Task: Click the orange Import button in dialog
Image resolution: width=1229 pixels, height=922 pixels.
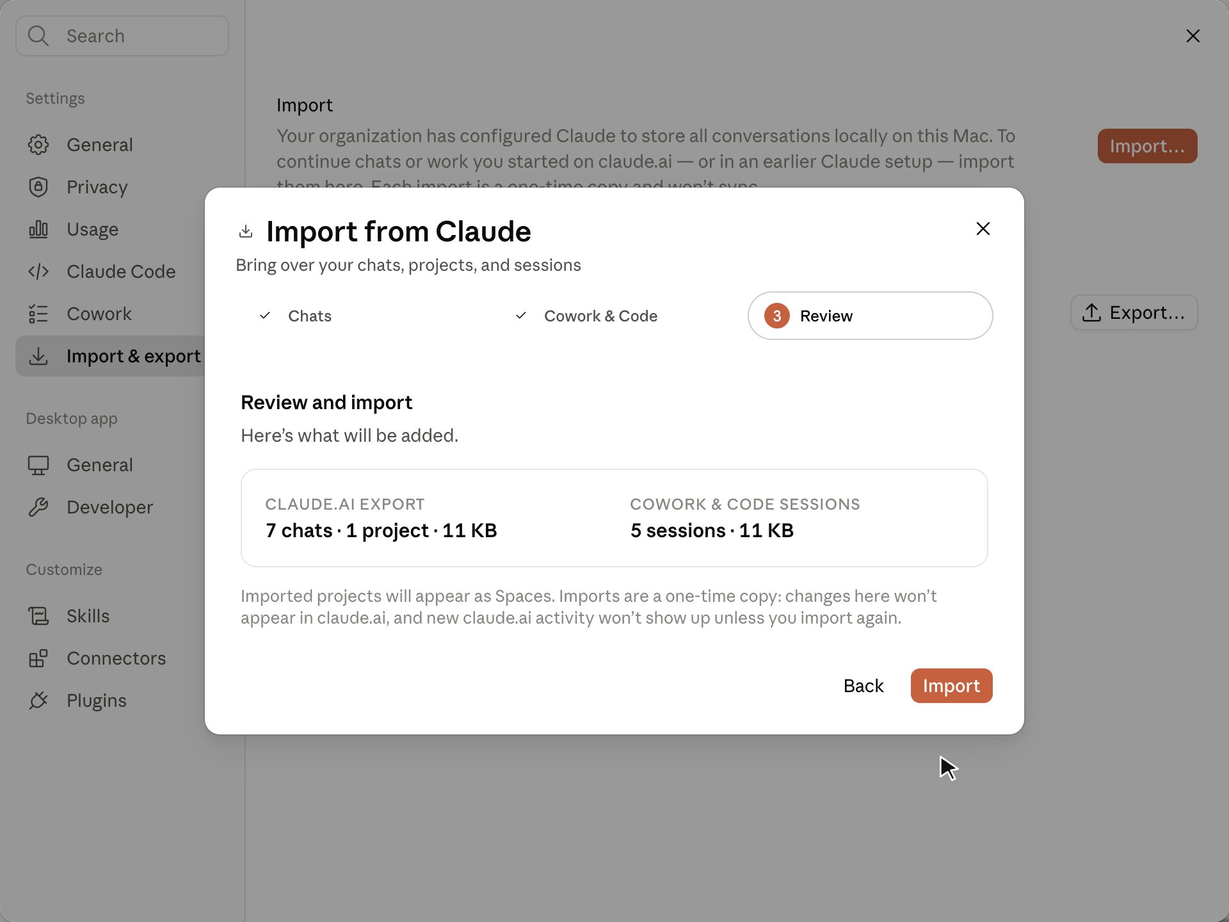Action: point(951,686)
